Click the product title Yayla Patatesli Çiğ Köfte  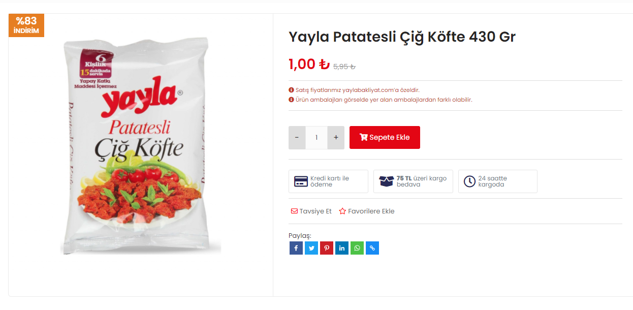tap(402, 37)
